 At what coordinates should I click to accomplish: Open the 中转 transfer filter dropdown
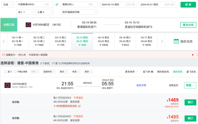click(35, 72)
